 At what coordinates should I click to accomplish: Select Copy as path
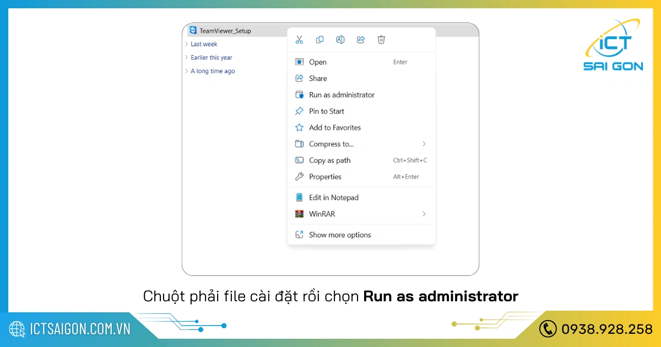(x=329, y=160)
